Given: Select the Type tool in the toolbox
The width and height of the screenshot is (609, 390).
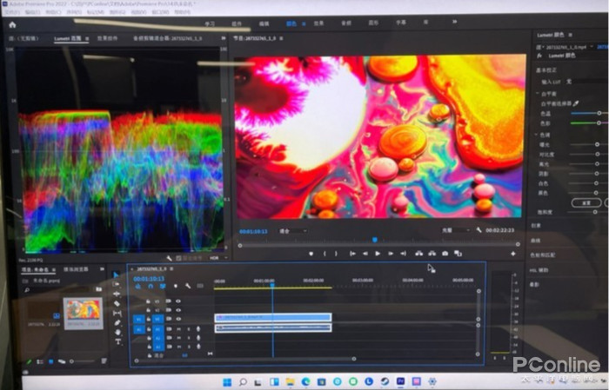Looking at the screenshot, I should tap(117, 341).
